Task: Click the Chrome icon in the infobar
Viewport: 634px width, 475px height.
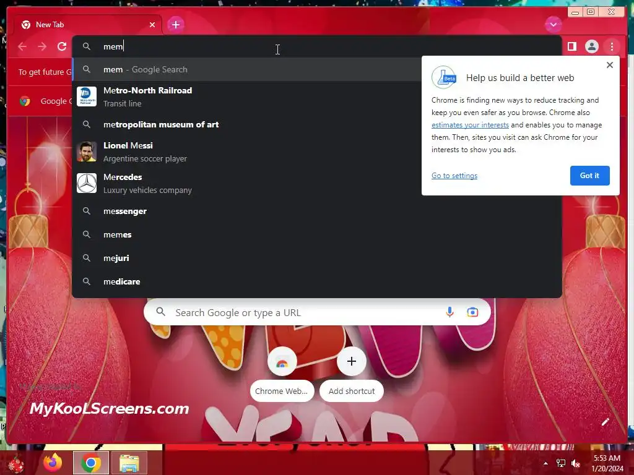Action: coord(25,101)
